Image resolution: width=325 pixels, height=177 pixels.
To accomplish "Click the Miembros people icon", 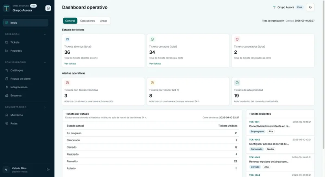I will (x=6, y=115).
